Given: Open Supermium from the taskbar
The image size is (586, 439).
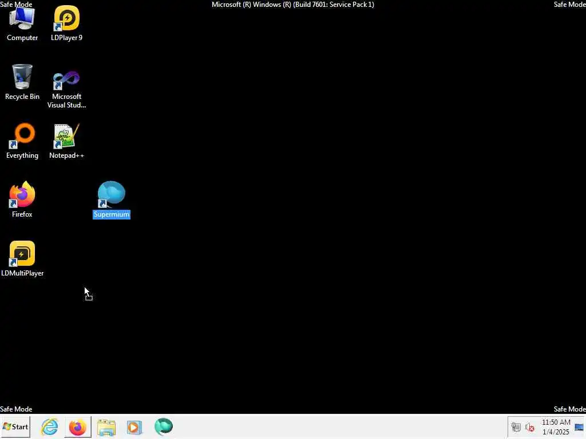Looking at the screenshot, I should point(163,426).
